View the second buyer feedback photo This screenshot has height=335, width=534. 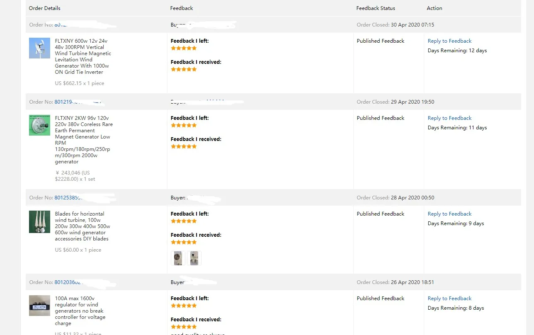click(x=194, y=258)
